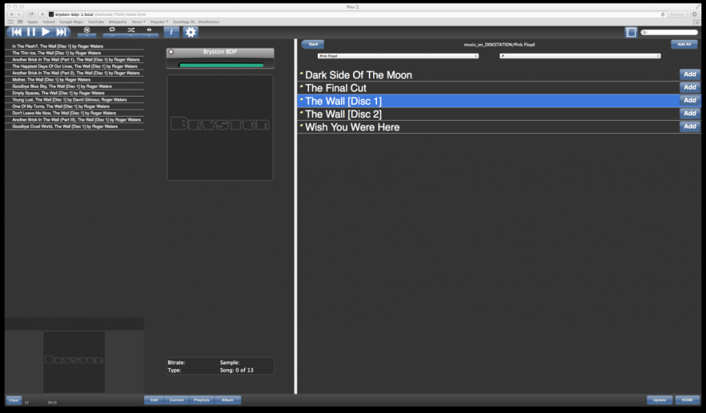Click the square view toggle icon
This screenshot has width=706, height=413.
(631, 32)
